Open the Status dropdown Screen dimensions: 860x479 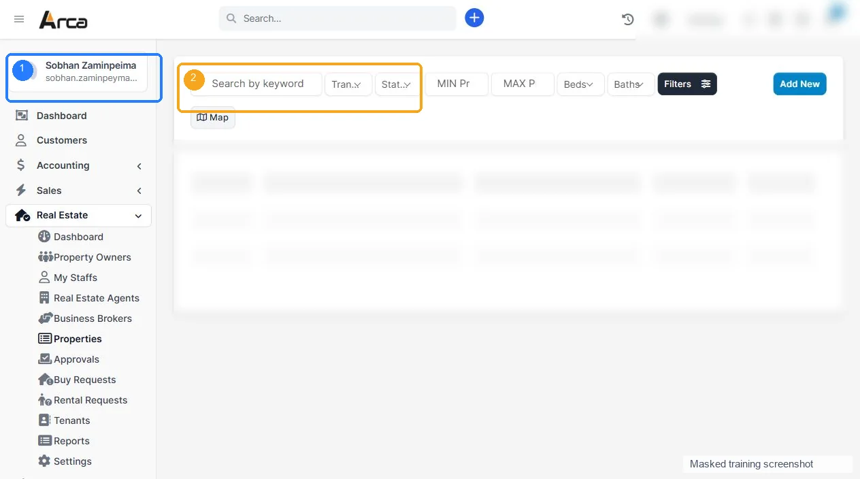click(397, 84)
